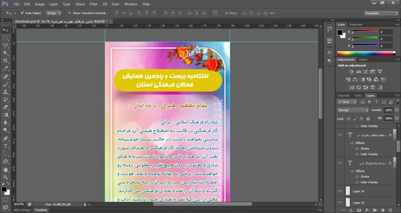The height and width of the screenshot is (213, 401).
Task: Hide Layer 14 with its eye icon
Action: coord(340,191)
